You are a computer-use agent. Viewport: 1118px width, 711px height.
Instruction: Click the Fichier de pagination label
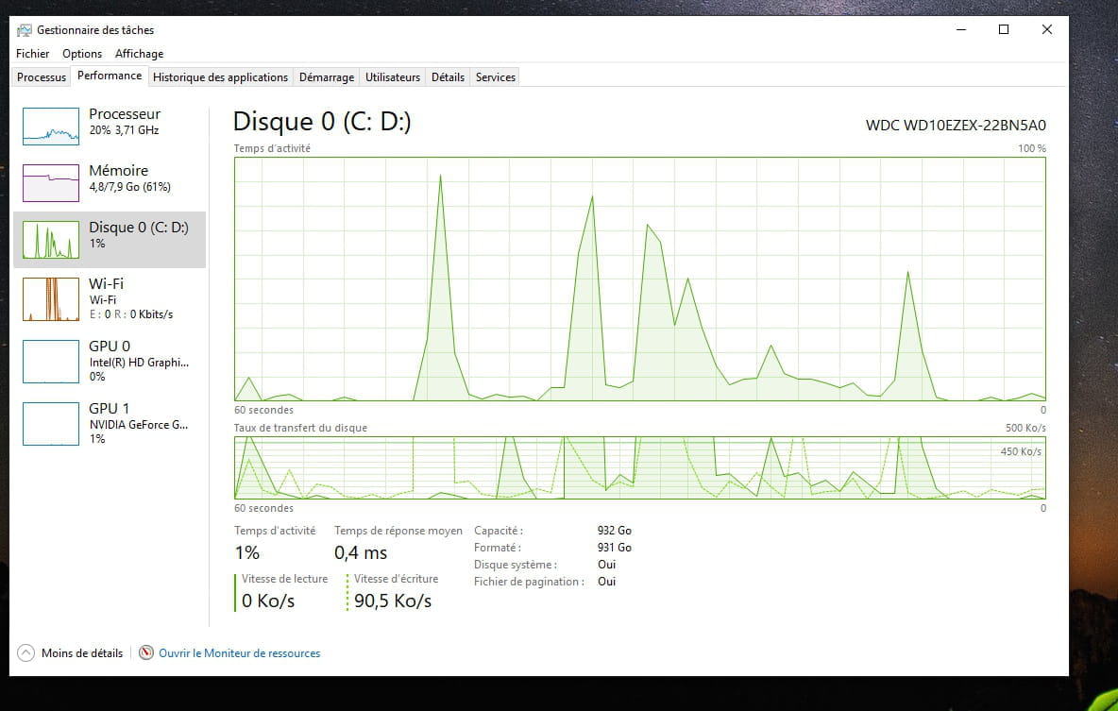pos(529,582)
